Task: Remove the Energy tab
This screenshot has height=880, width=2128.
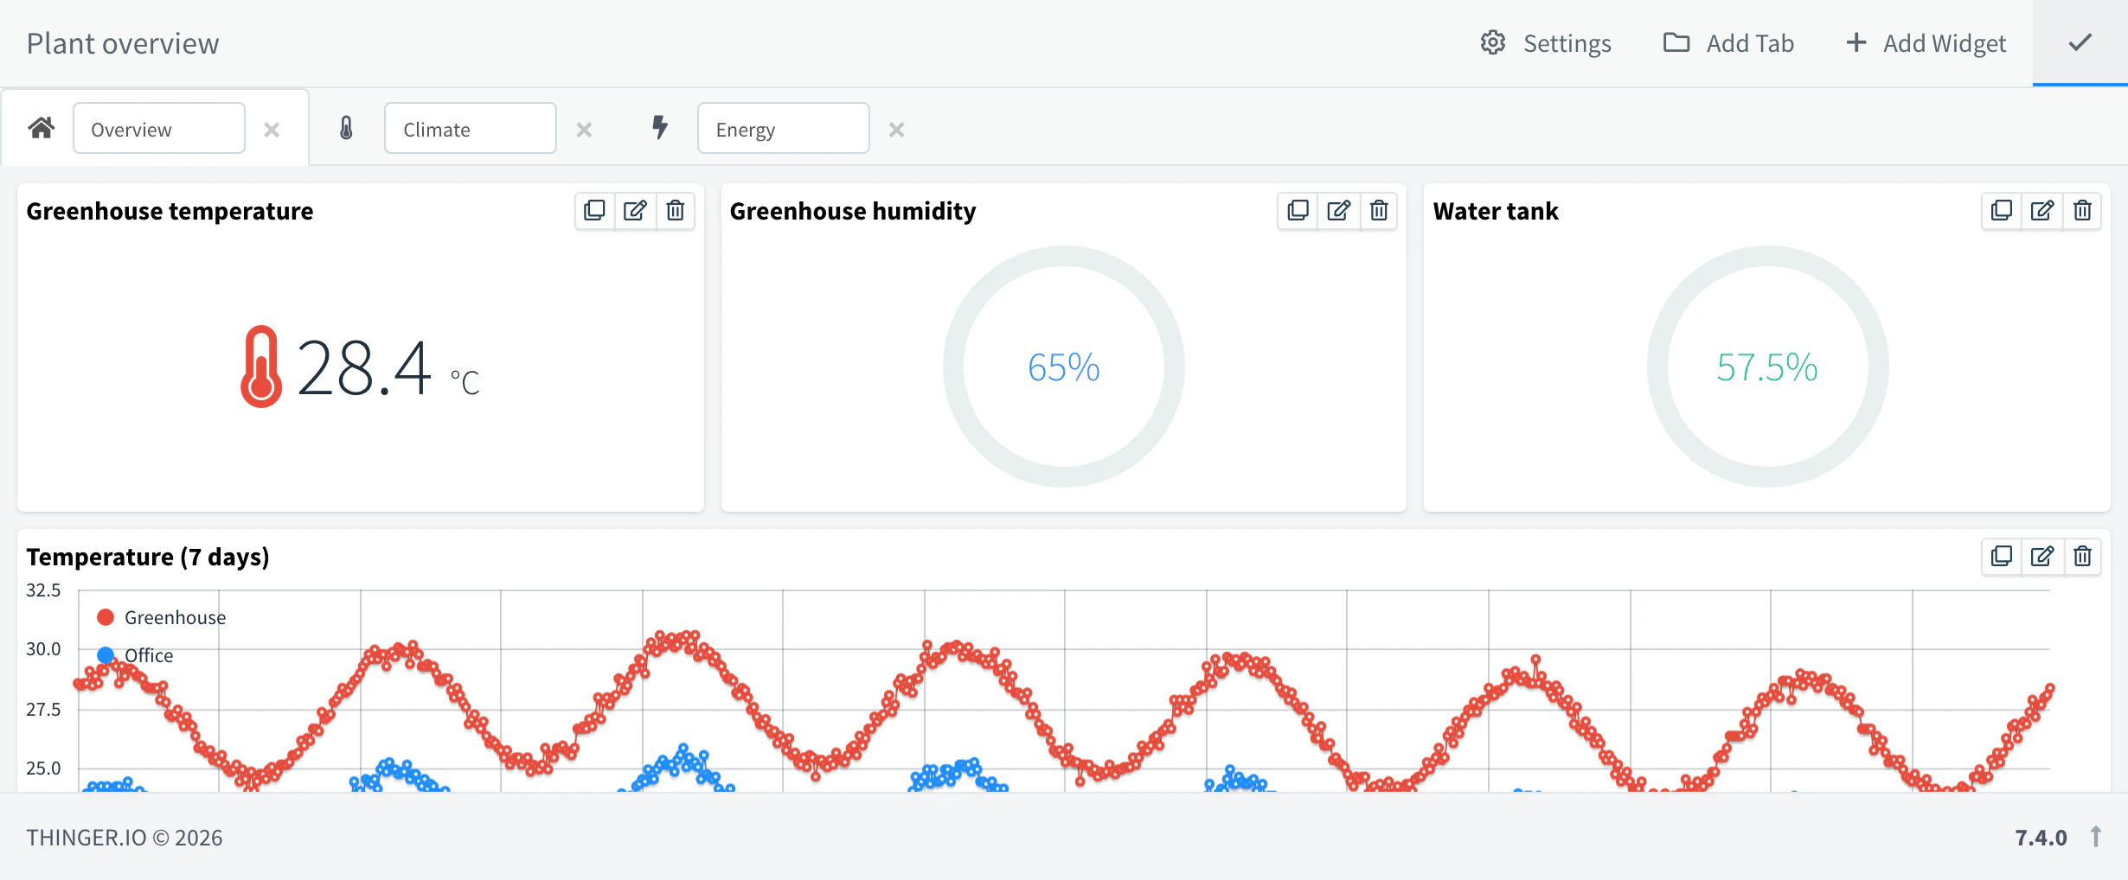Action: point(896,130)
